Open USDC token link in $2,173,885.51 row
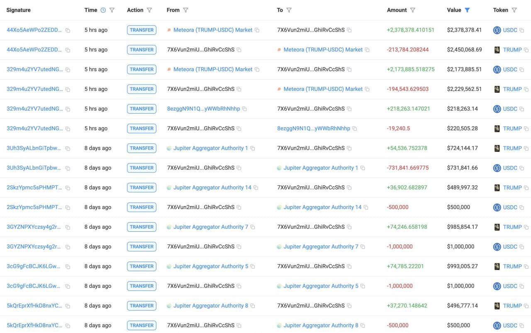This screenshot has width=531, height=333. (x=510, y=69)
